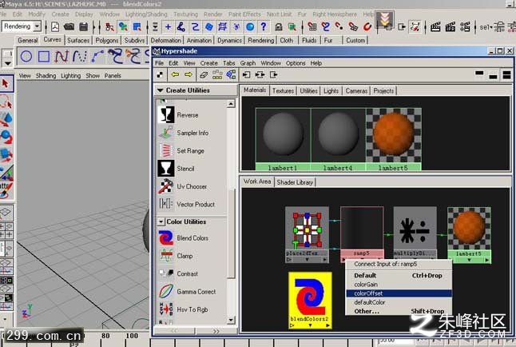Image resolution: width=516 pixels, height=347 pixels.
Task: Open the viewport Shading menu
Action: click(46, 75)
